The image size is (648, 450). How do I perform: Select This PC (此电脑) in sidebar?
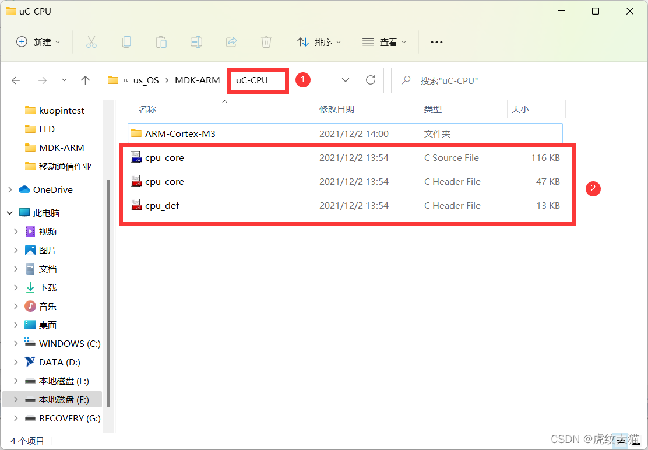click(x=46, y=213)
